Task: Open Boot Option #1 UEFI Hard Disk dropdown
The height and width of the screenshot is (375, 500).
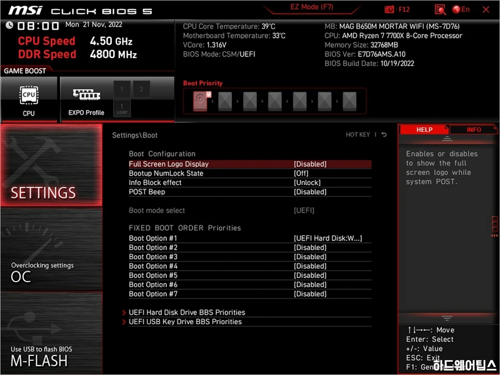Action: click(328, 238)
